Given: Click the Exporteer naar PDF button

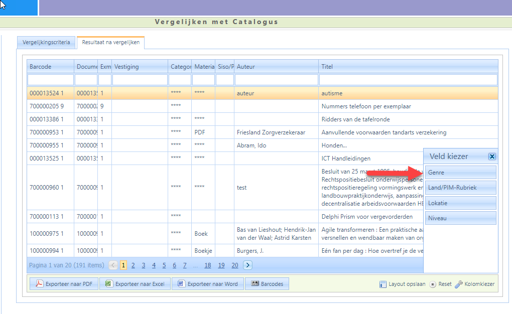Looking at the screenshot, I should 64,284.
